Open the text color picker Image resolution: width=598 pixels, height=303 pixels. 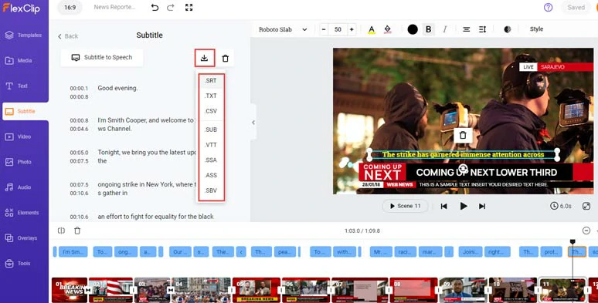(x=372, y=29)
